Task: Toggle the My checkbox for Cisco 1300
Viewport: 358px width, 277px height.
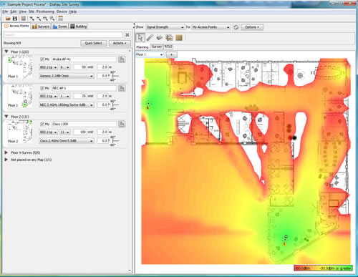Action: click(42, 124)
